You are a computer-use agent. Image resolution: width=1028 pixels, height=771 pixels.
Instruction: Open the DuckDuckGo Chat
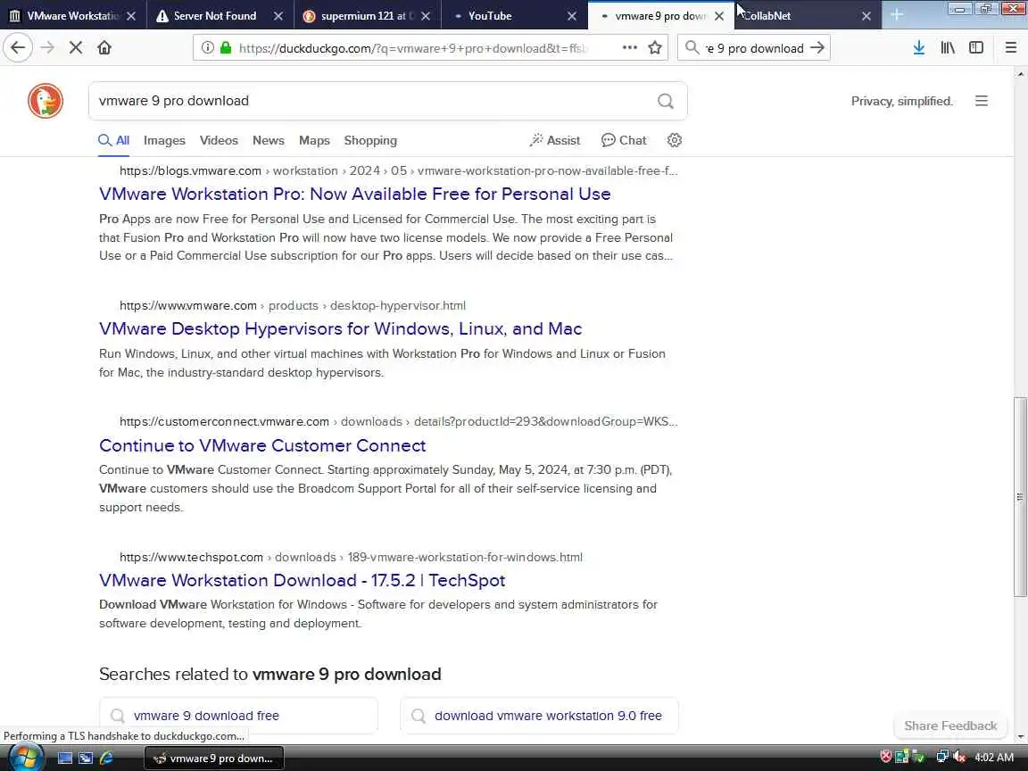point(624,140)
